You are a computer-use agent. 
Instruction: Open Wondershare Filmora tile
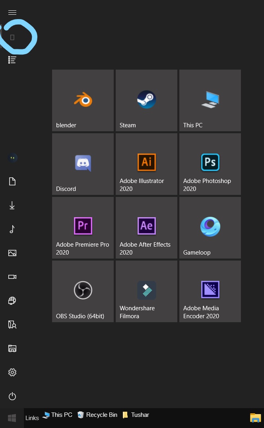[x=146, y=291]
